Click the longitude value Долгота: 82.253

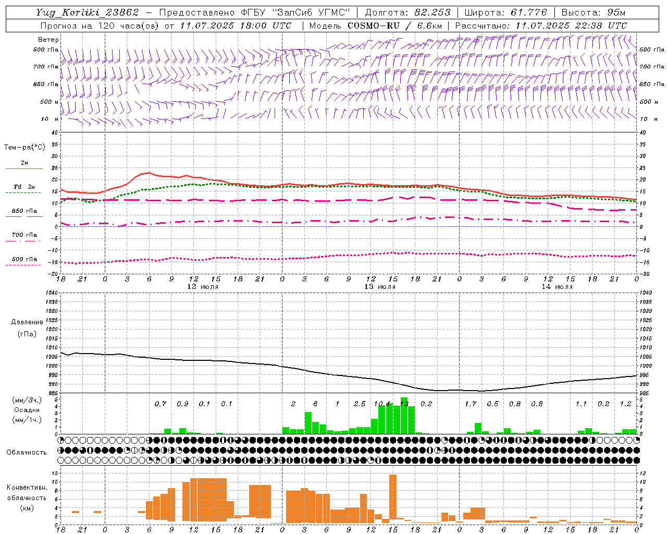409,13
